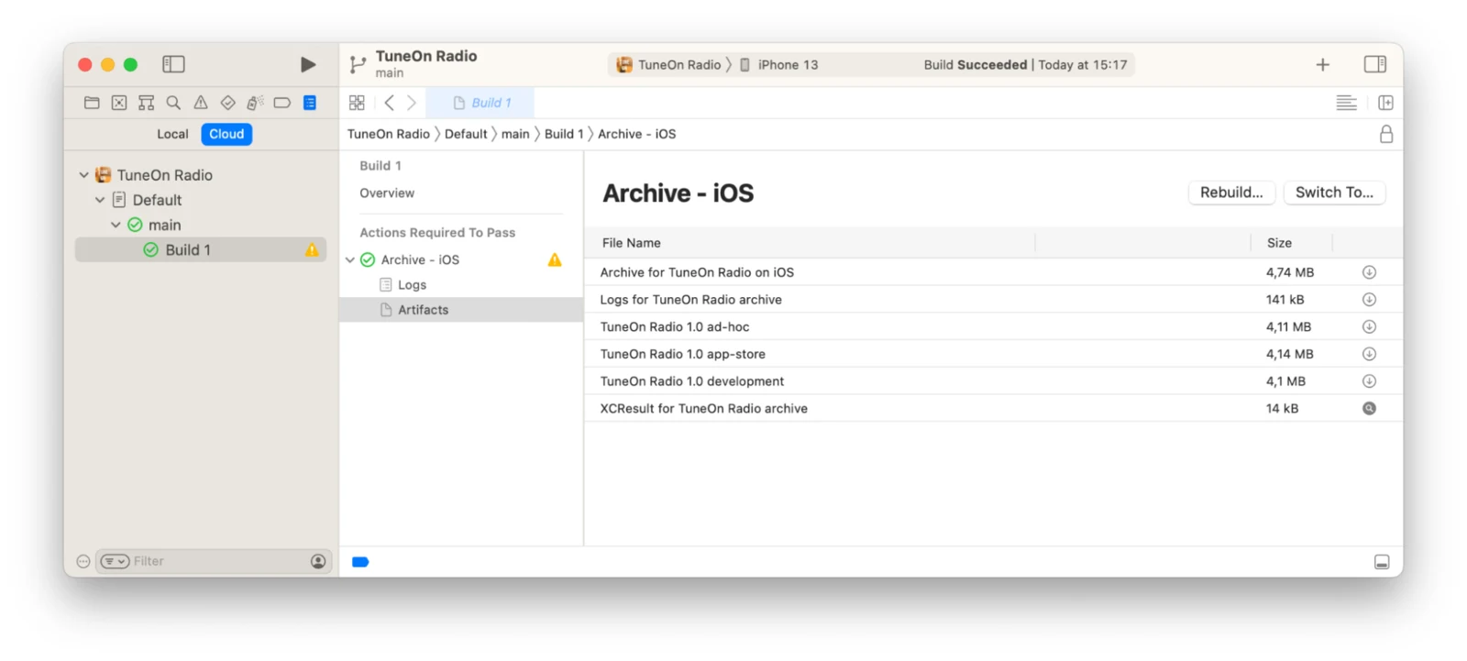The width and height of the screenshot is (1467, 661).
Task: Select the Artifacts item
Action: point(461,310)
